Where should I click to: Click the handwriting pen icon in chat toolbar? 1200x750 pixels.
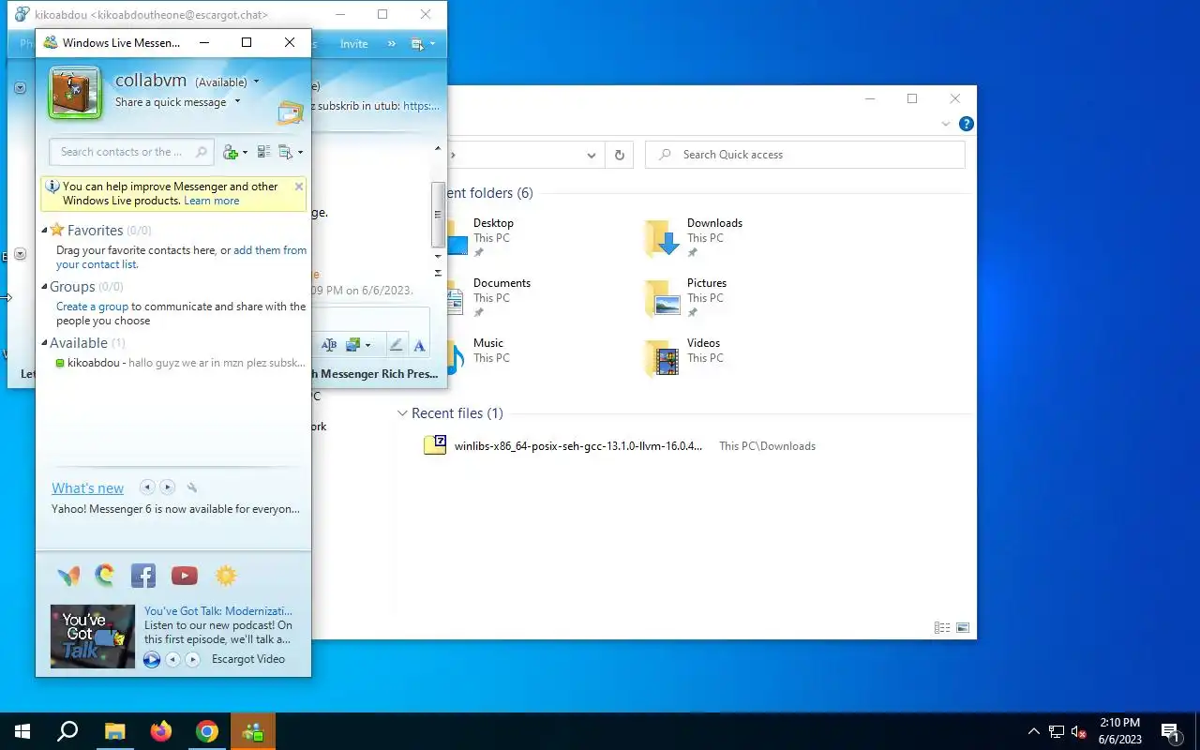tap(396, 345)
